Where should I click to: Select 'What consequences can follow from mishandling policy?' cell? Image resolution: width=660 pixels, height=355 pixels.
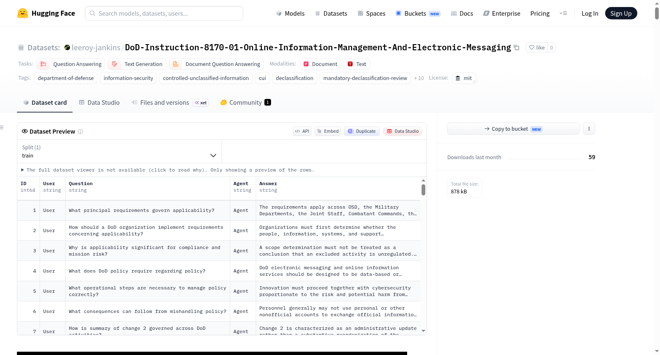(x=147, y=311)
